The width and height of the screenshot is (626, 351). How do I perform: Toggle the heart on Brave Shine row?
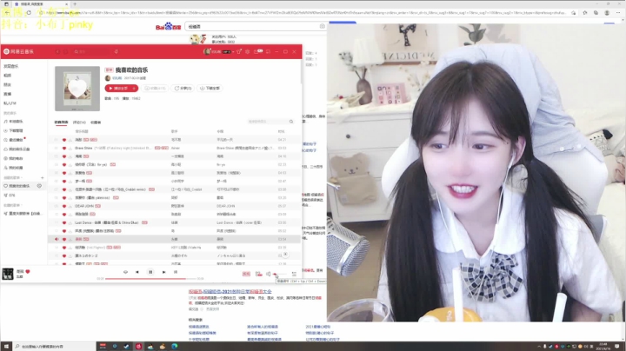63,148
